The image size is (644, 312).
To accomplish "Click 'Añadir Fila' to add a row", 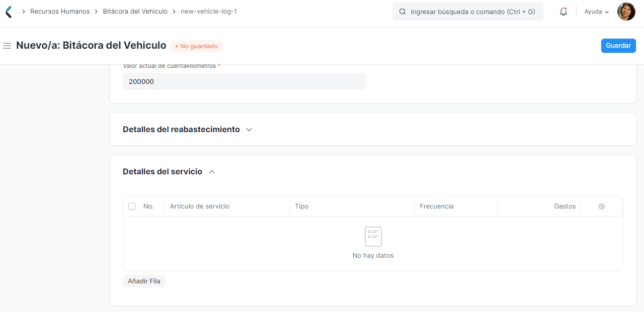I will pyautogui.click(x=144, y=281).
